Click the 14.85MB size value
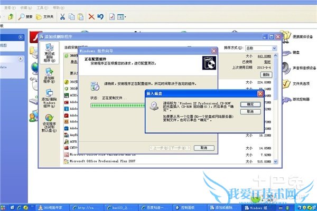317x211 pixels. coord(265,148)
